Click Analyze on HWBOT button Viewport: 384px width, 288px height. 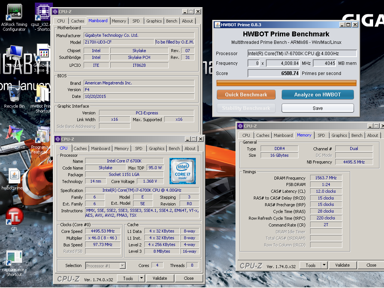coord(318,94)
